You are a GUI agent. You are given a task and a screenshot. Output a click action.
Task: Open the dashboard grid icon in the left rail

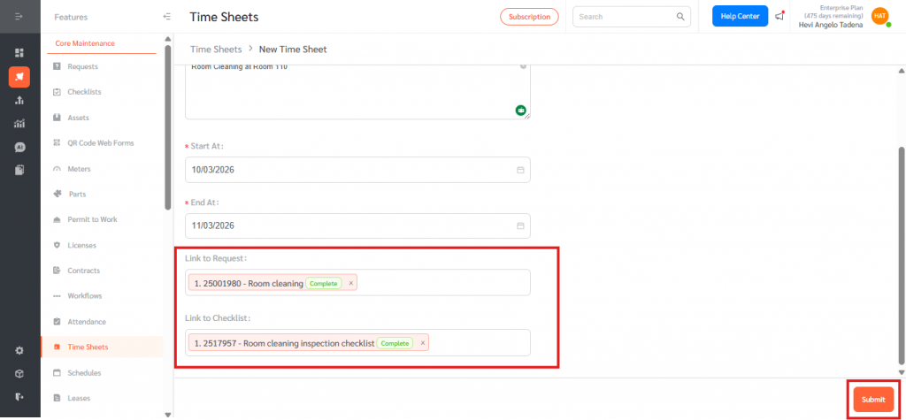(19, 53)
